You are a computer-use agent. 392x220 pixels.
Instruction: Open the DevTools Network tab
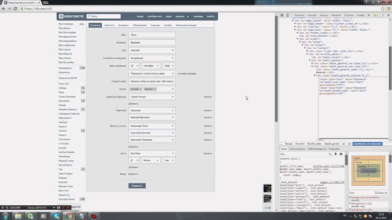[336, 15]
